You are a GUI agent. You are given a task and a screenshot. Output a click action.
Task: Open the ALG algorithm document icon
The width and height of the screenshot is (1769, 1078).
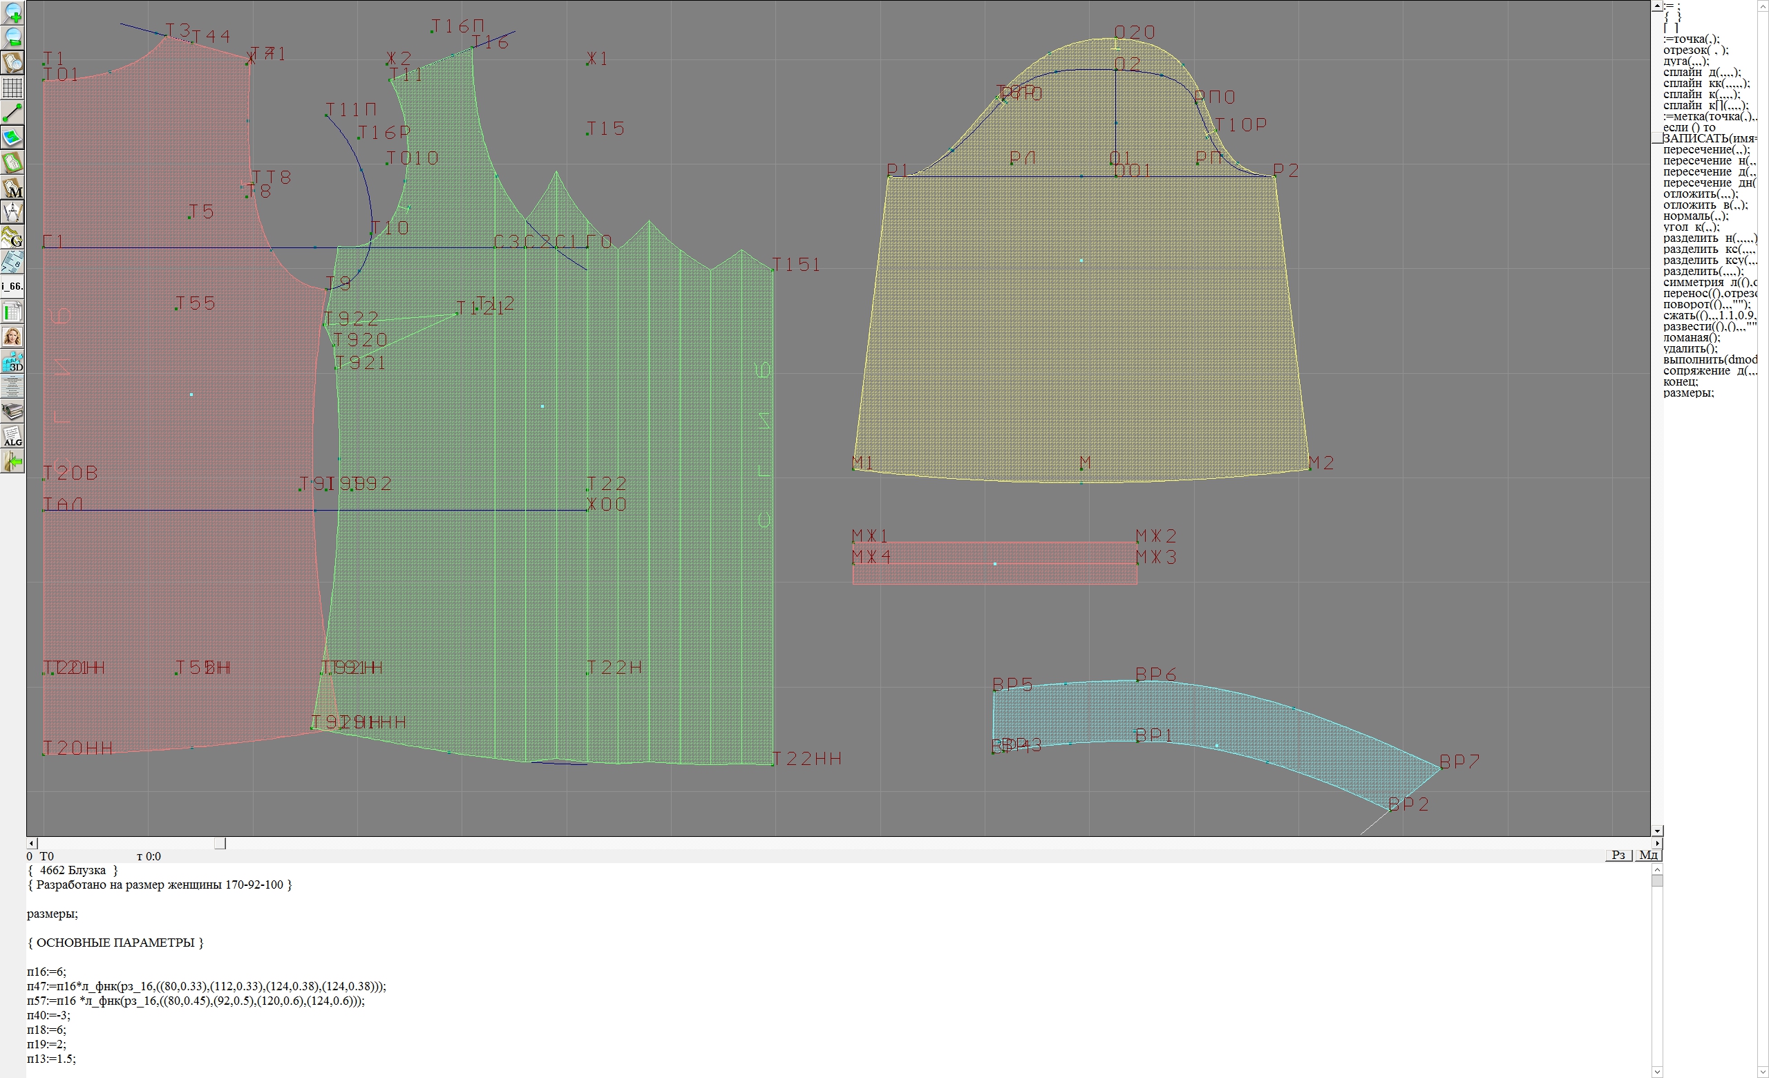click(x=12, y=436)
